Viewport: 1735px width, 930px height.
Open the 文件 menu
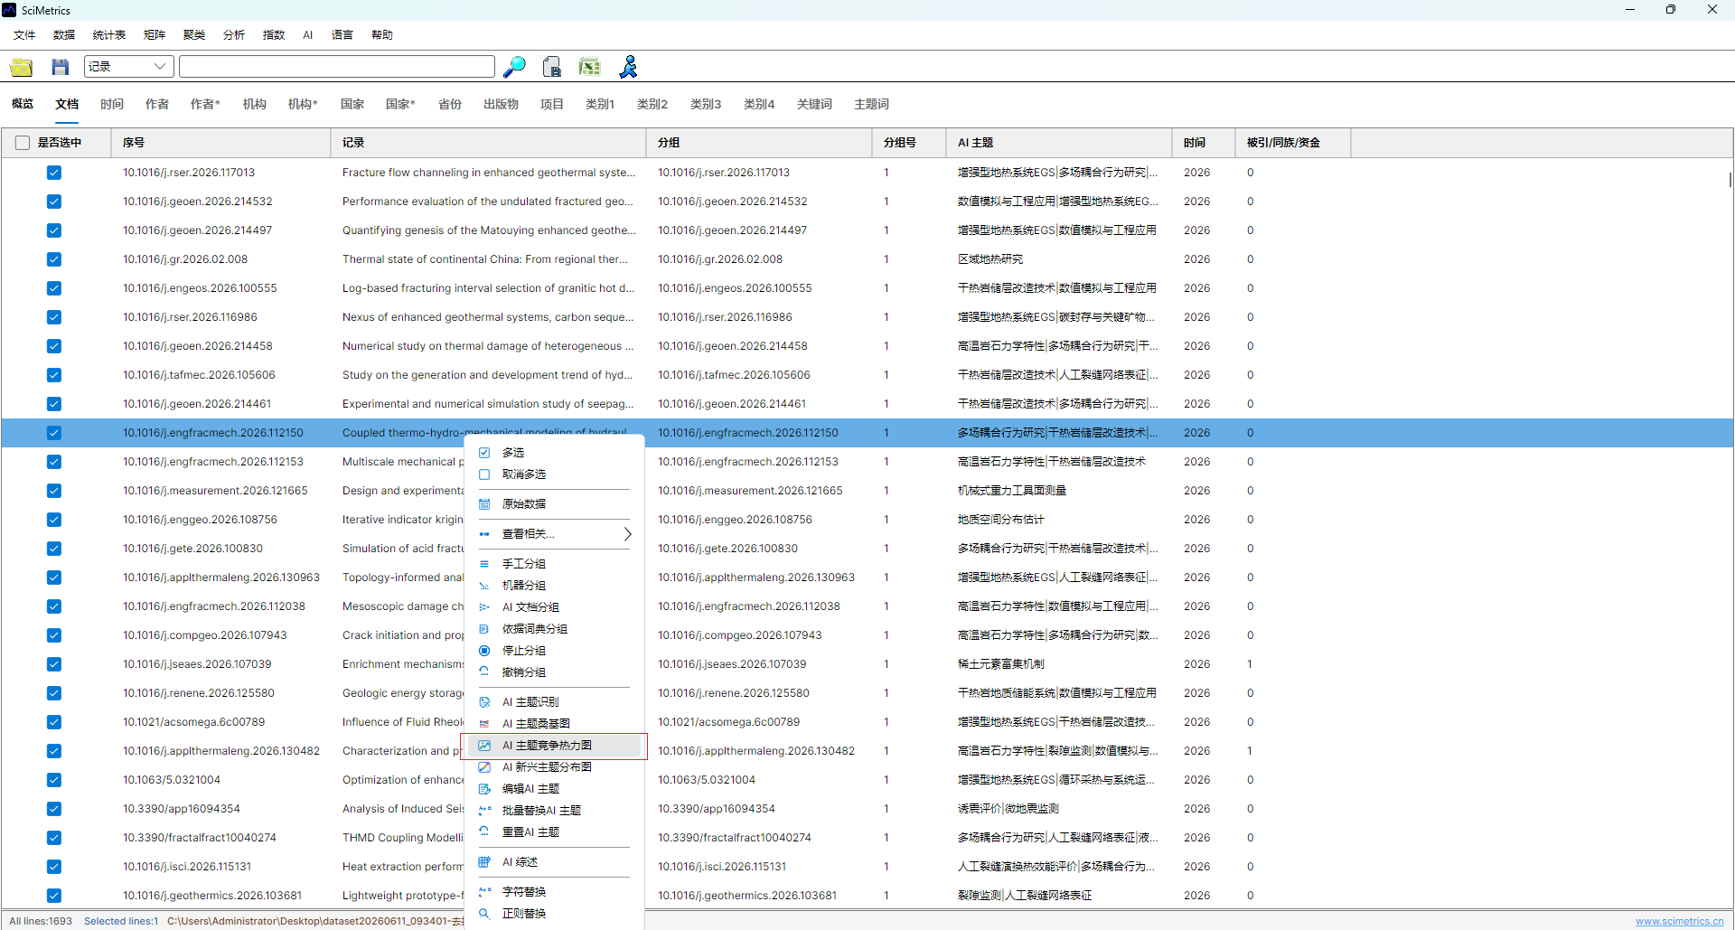(24, 35)
